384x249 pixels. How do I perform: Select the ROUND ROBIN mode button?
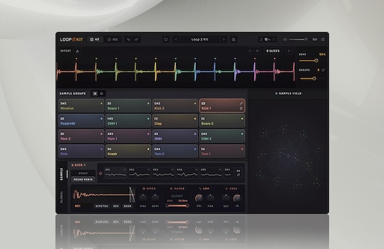click(x=83, y=179)
